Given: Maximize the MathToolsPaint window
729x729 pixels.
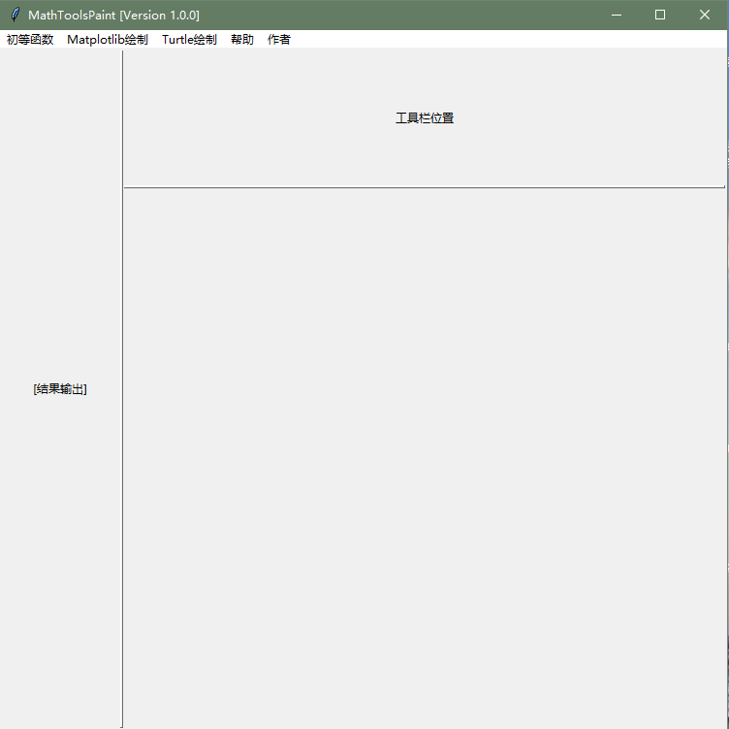Looking at the screenshot, I should (x=660, y=15).
